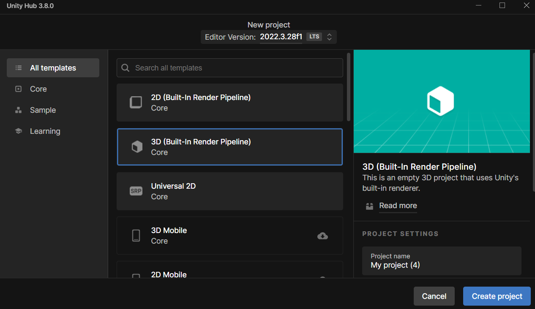Click the Universal 2D SRP icon
This screenshot has height=309, width=535.
[136, 191]
